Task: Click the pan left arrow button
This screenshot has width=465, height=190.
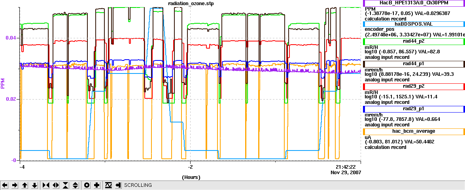Action: 5,185
